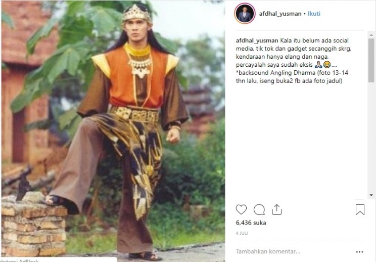Open afdhal_yusman username in caption
This screenshot has width=376, height=262.
tap(257, 40)
